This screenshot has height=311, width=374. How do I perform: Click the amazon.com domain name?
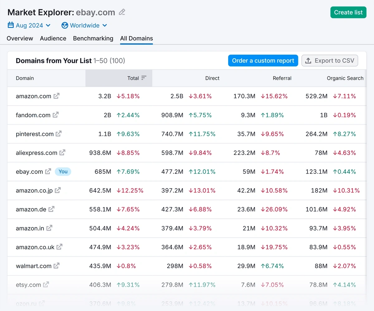coord(33,96)
